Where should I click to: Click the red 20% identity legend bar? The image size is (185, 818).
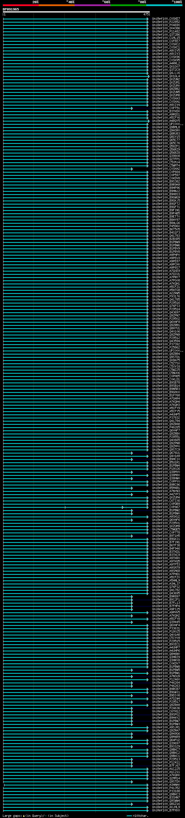pos(21,5)
